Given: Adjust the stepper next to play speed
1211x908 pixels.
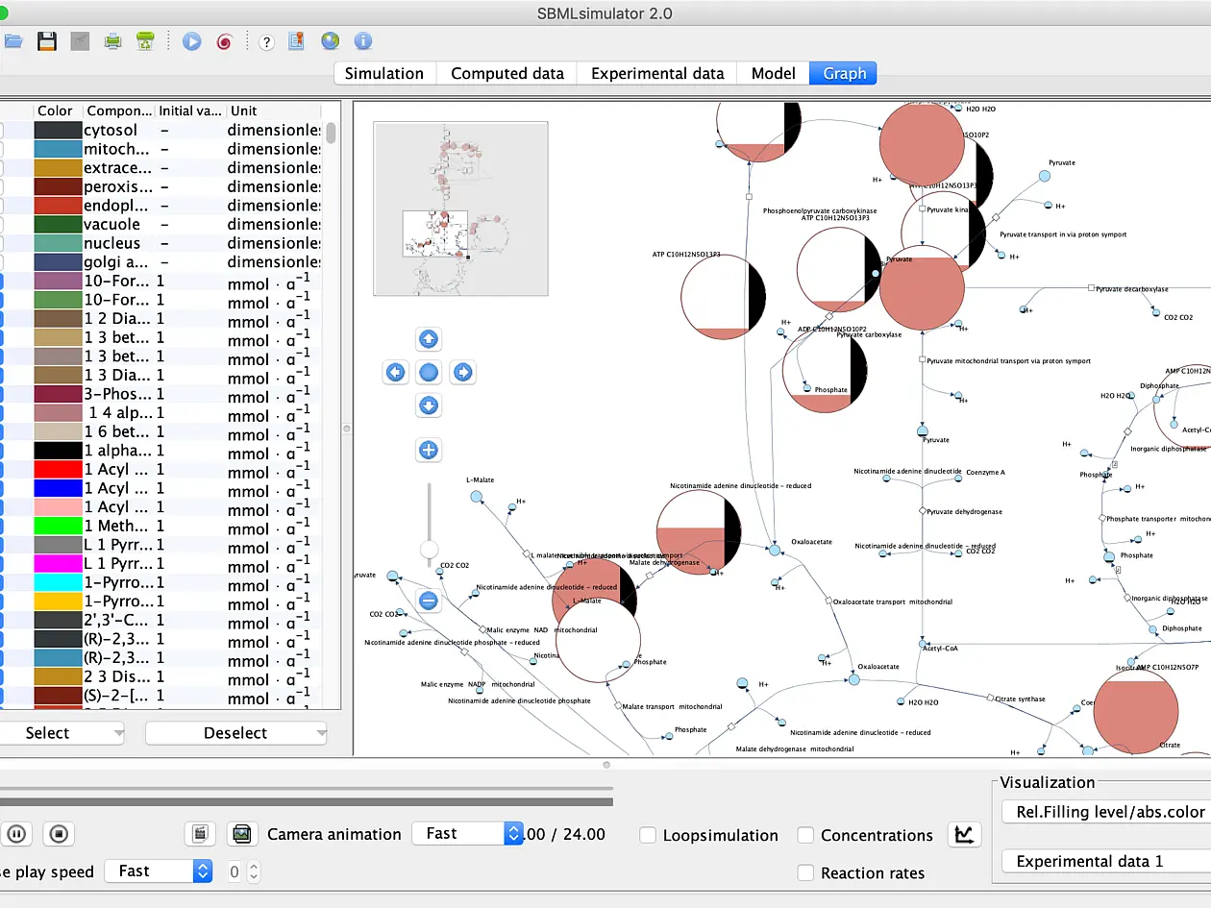Looking at the screenshot, I should tap(254, 871).
